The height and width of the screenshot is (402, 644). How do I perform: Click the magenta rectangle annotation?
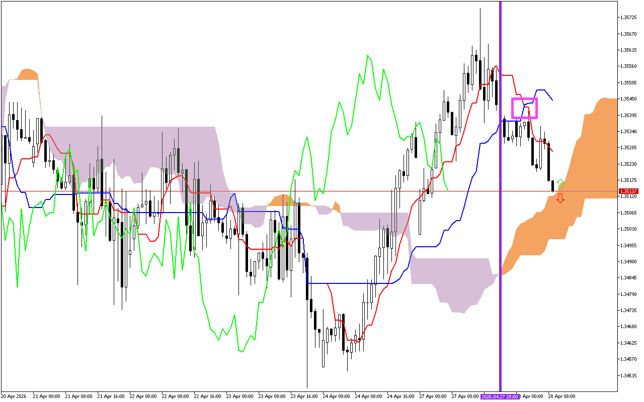(524, 107)
